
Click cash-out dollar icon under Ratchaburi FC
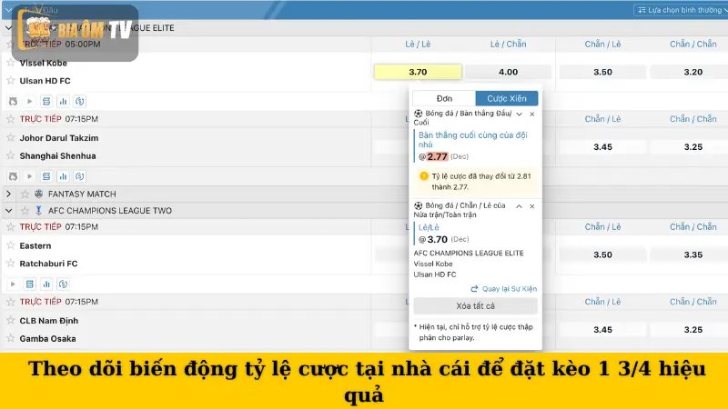point(63,284)
